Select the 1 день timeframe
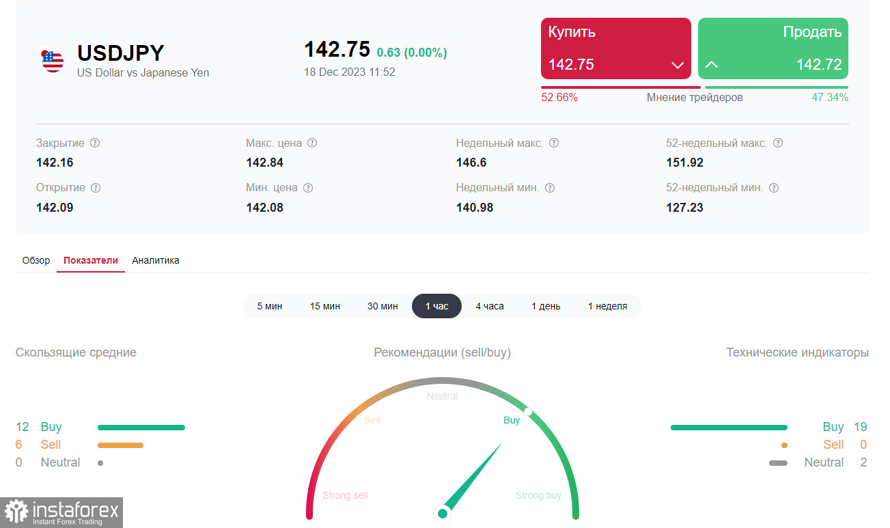This screenshot has height=528, width=890. coord(546,306)
